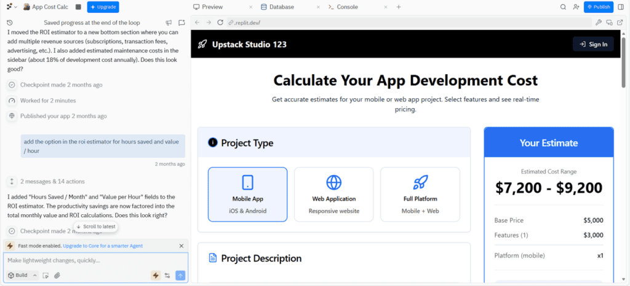Close the Database tab
This screenshot has width=630, height=286.
[x=318, y=7]
